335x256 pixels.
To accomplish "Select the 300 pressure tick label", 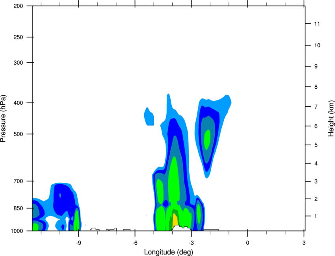I will (18, 63).
